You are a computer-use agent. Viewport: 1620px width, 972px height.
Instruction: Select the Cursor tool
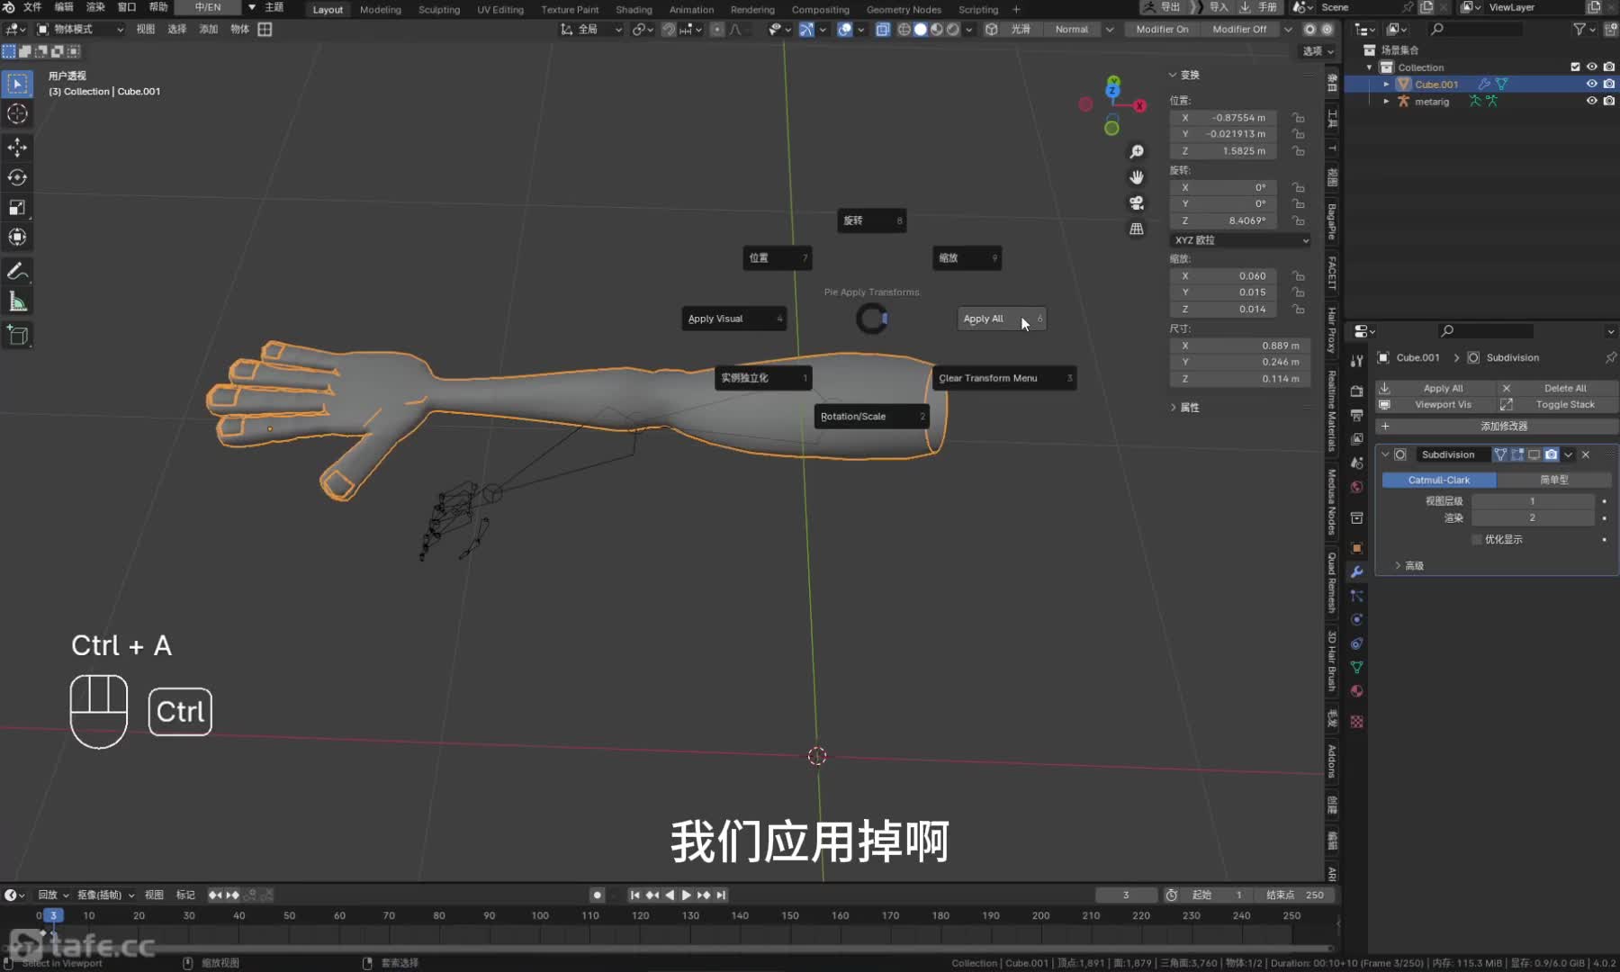click(x=17, y=114)
